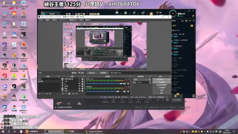Viewport: 238px width, 134px height.
Task: Expand the stop streaming button dropdown arrow
Action: pyautogui.click(x=169, y=80)
